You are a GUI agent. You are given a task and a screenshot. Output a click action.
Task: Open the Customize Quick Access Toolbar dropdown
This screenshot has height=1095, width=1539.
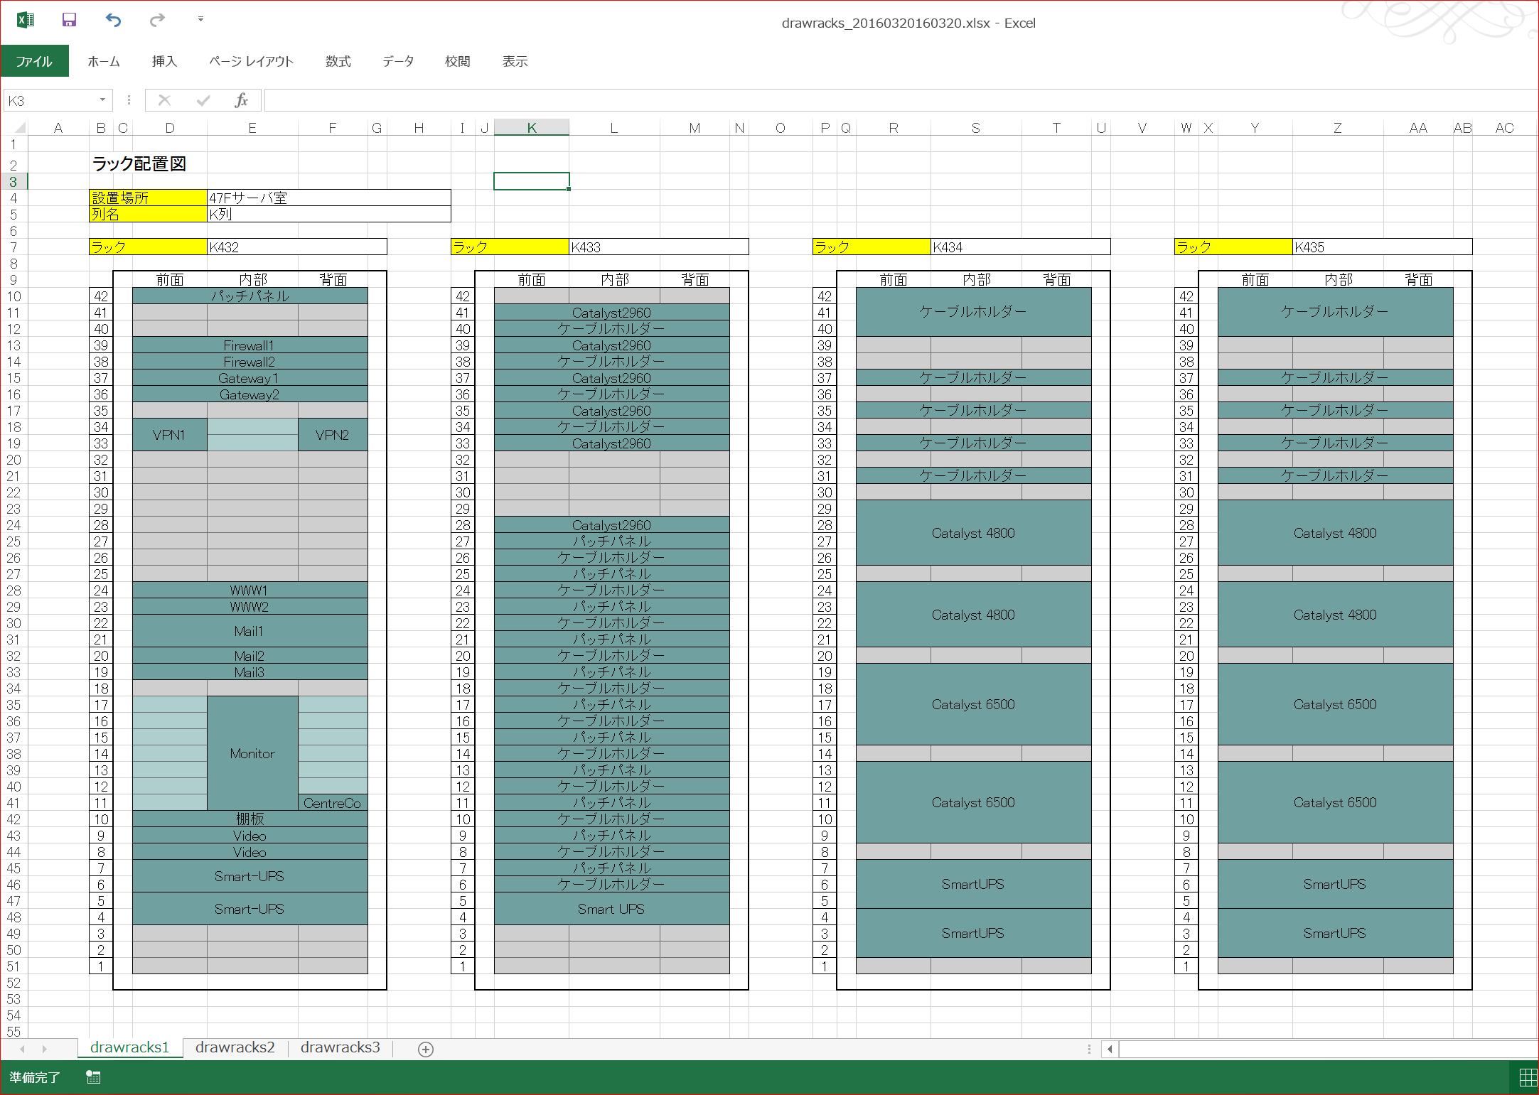200,20
